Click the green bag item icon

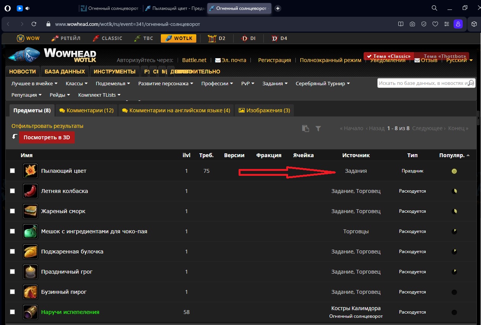pos(30,231)
